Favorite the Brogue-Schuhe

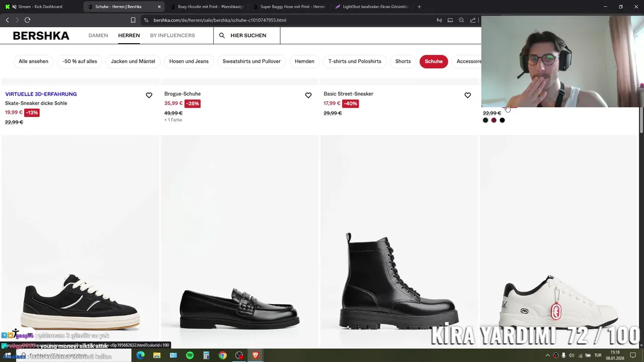pos(308,96)
